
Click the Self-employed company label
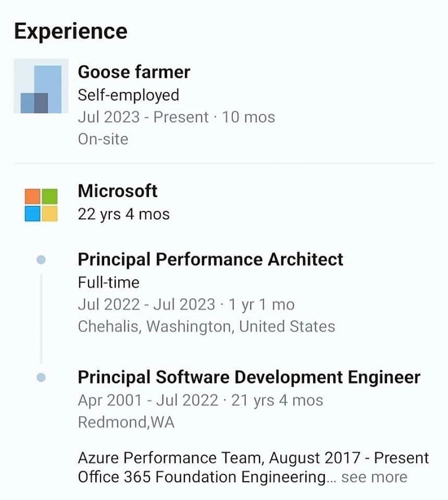pos(128,95)
